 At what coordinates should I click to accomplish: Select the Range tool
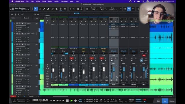point(40,9)
